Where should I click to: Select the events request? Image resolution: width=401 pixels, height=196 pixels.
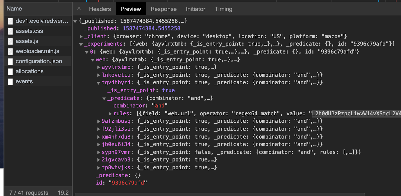pos(38,81)
